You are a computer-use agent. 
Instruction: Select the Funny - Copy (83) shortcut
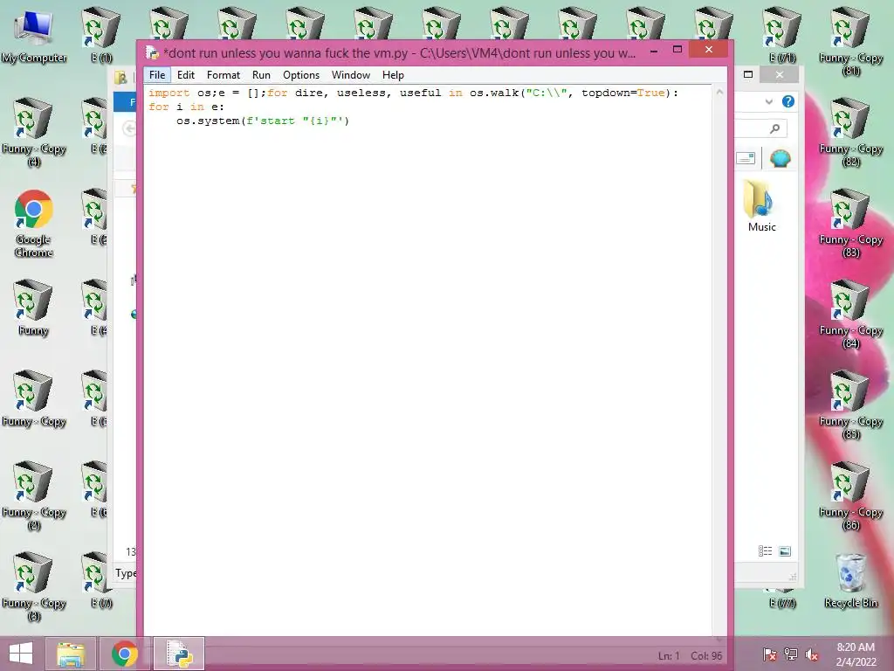click(x=850, y=223)
